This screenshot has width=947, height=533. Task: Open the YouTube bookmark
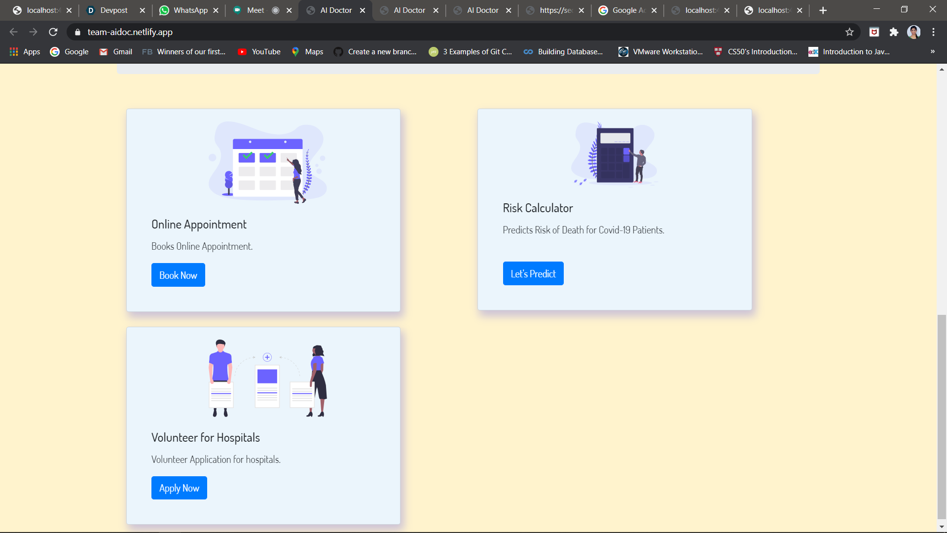coord(259,52)
